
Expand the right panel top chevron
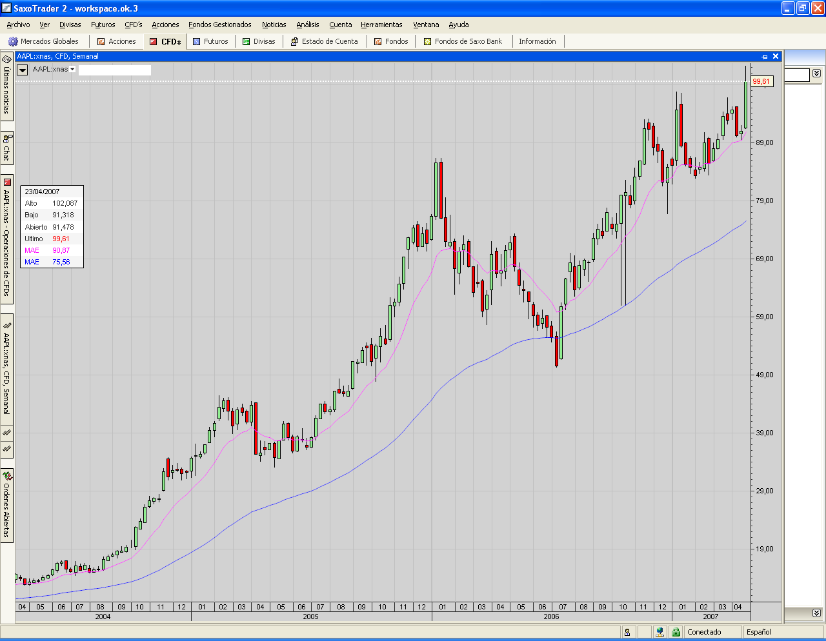coord(816,74)
